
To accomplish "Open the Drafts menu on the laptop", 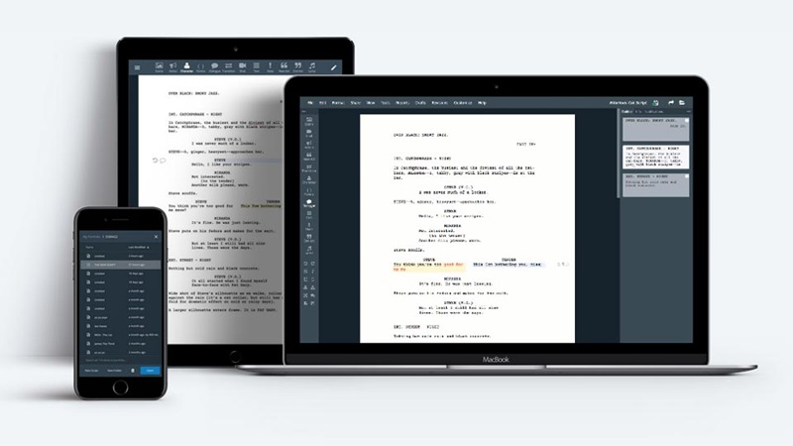I will click(420, 103).
